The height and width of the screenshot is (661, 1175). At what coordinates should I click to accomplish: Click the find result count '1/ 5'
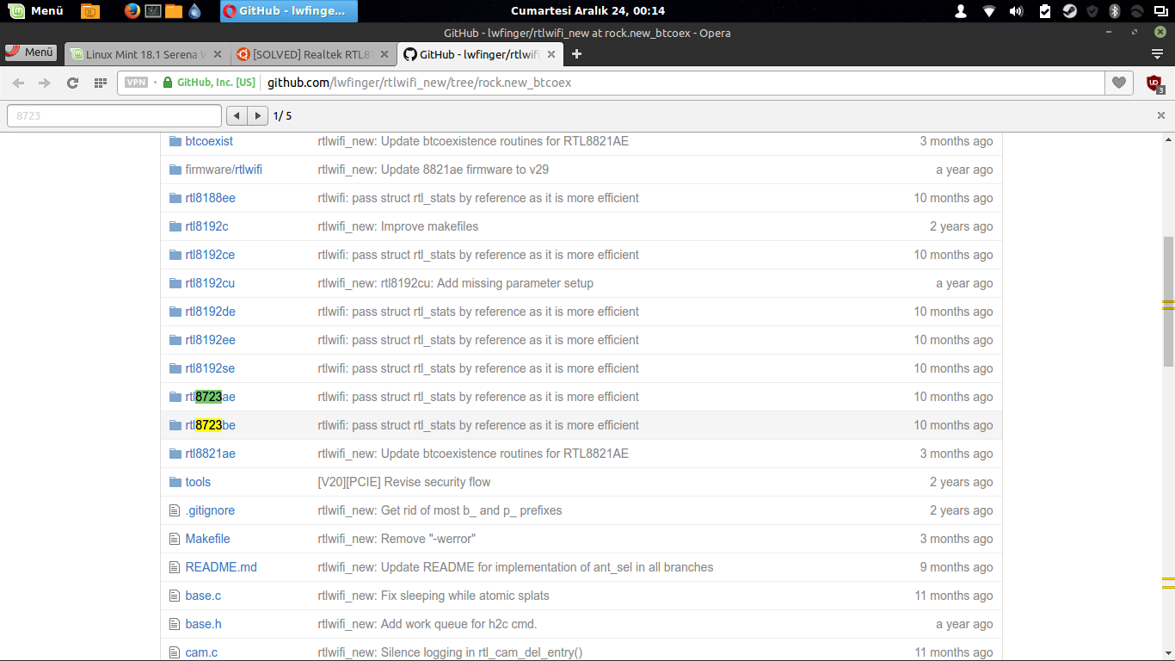[282, 115]
